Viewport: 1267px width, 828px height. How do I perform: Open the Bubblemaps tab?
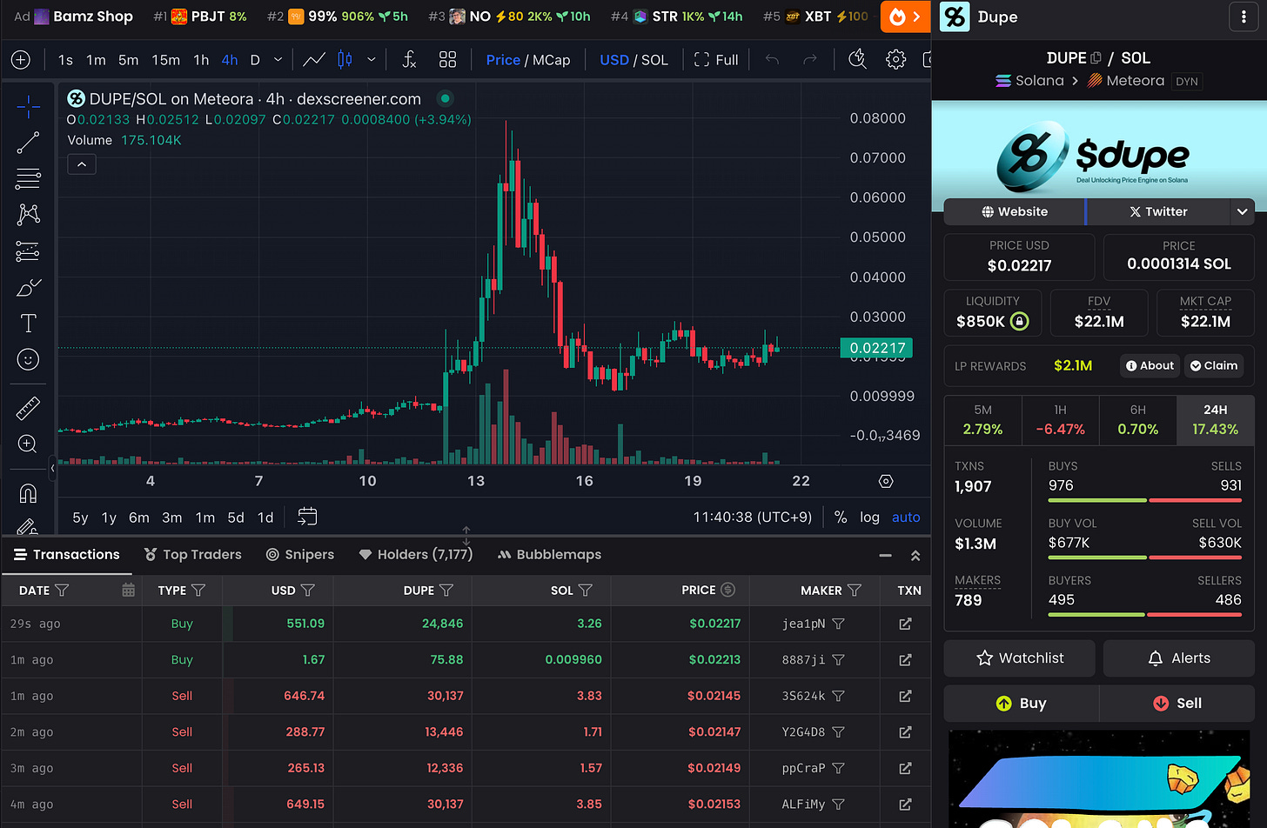coord(549,555)
